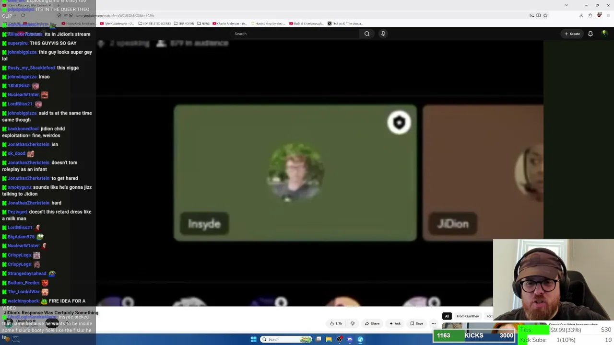Save the video to a playlist

point(417,323)
